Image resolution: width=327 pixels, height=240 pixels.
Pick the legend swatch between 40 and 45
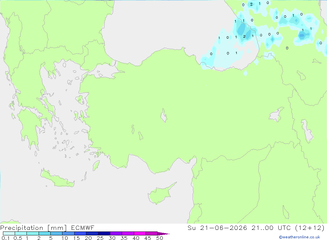[x=140, y=233]
